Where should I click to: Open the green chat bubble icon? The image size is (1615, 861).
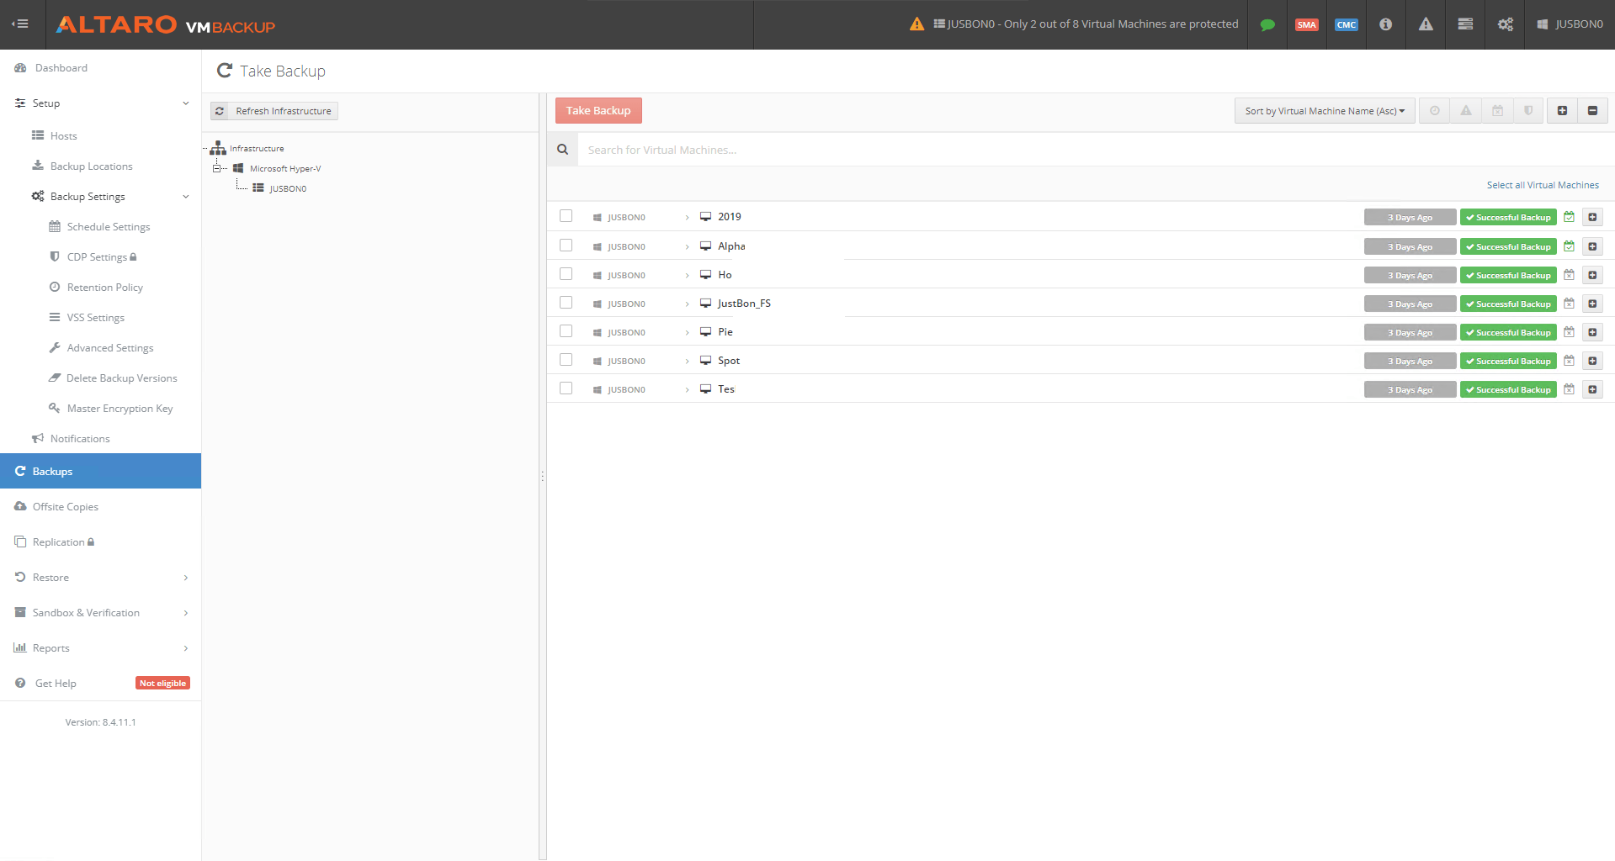1267,24
